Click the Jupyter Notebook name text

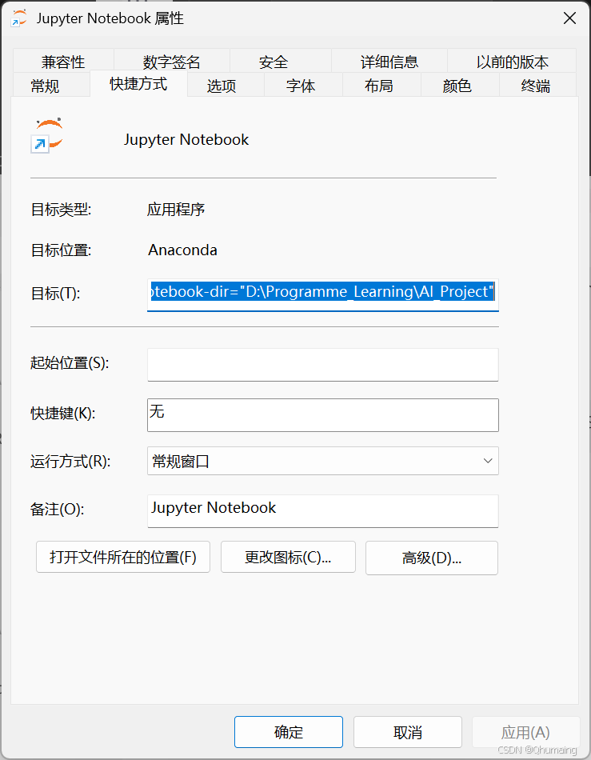(186, 139)
